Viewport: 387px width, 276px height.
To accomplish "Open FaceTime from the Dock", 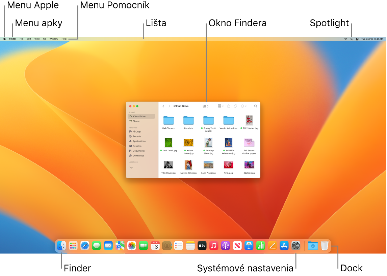I will pos(143,246).
